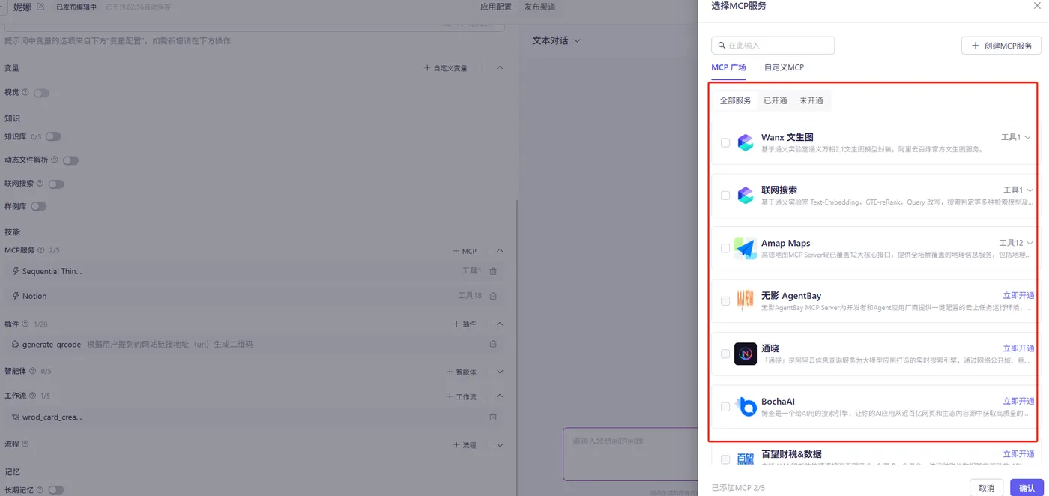Check the BochaAI checkbox
1049x496 pixels.
coord(725,406)
